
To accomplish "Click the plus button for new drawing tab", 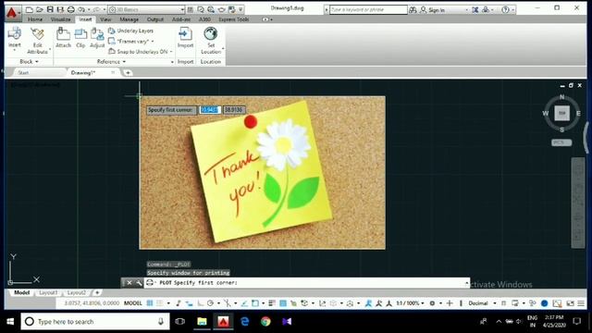I will click(x=128, y=72).
